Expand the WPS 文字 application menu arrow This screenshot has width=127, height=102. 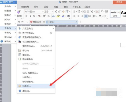[16, 2]
